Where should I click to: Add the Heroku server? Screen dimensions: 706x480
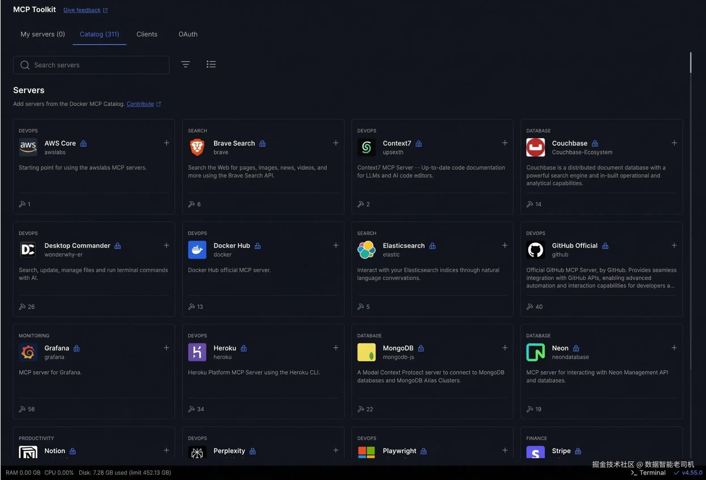(x=336, y=348)
